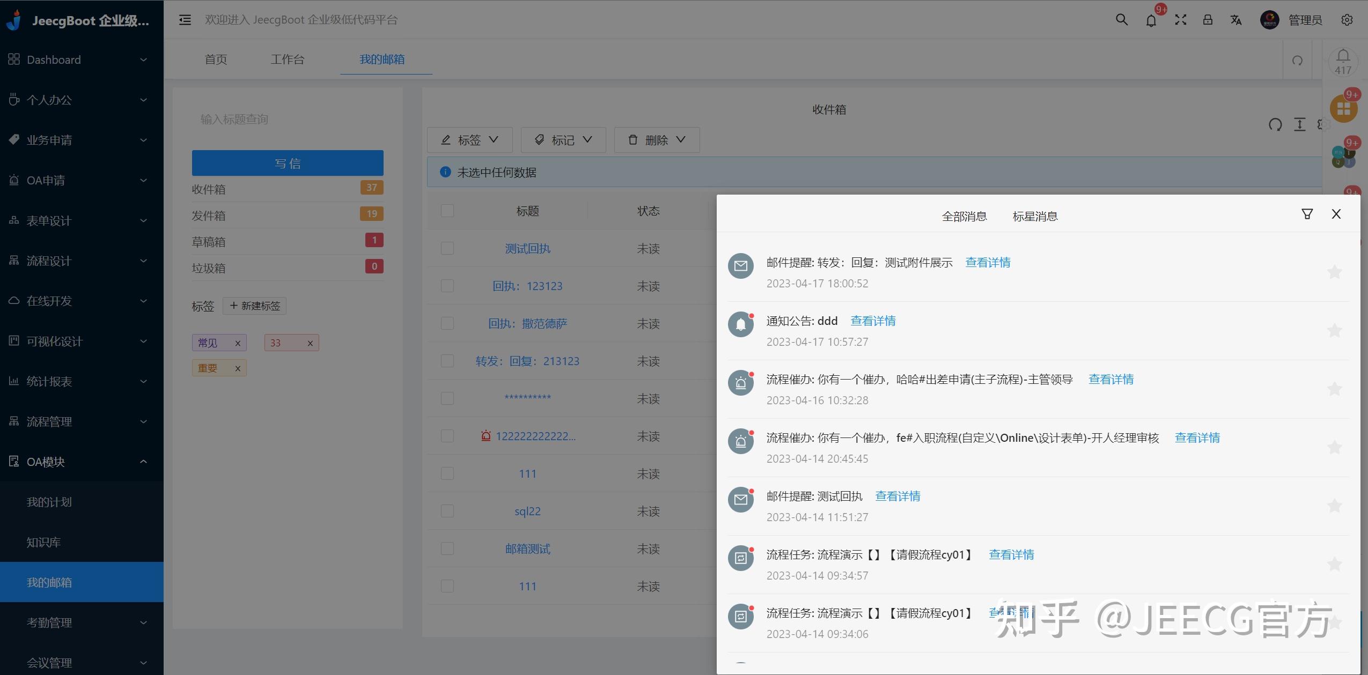Switch to the 工作台 tab

point(288,59)
